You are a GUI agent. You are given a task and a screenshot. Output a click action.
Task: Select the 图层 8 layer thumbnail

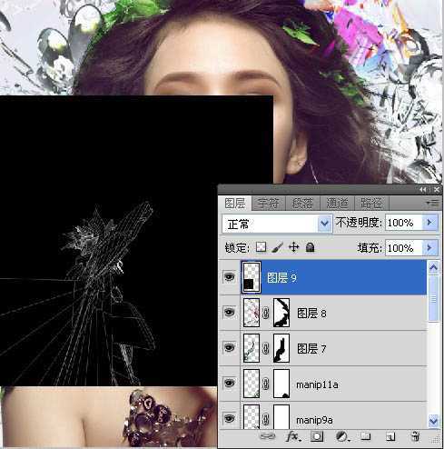252,313
